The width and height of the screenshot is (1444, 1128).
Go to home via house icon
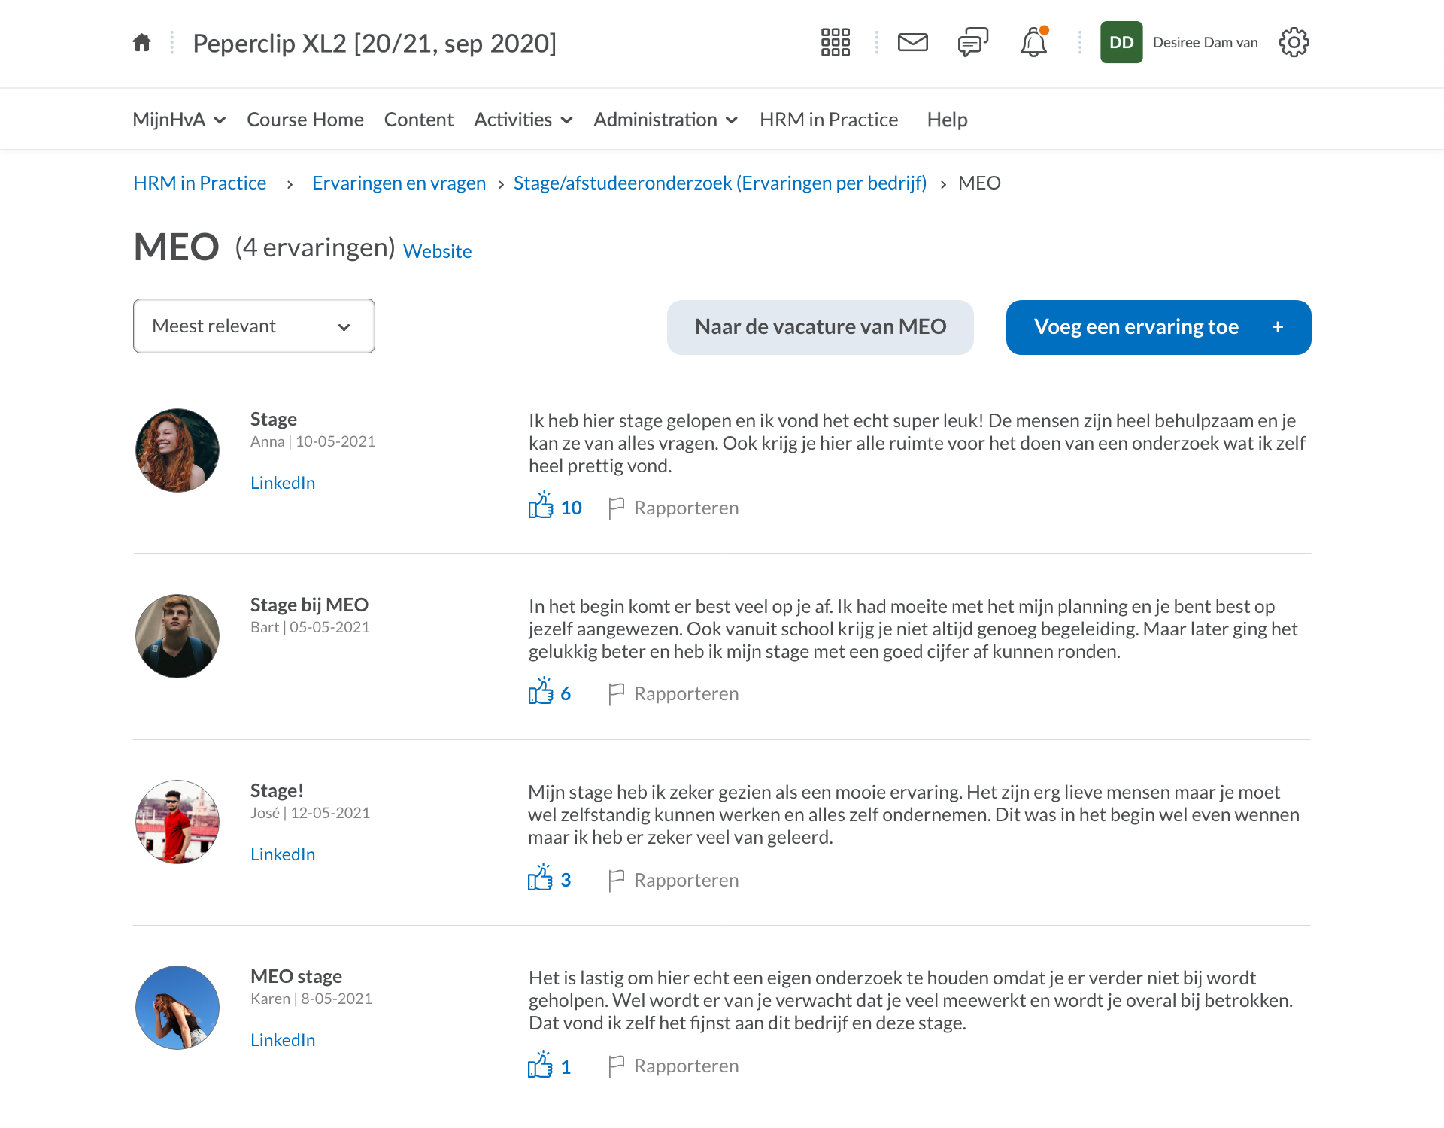click(x=141, y=43)
